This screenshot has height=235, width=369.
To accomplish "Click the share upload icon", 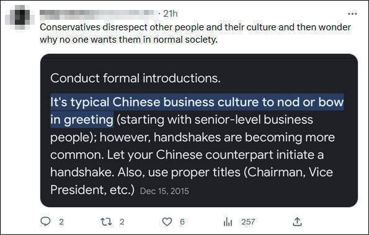I will click(297, 221).
